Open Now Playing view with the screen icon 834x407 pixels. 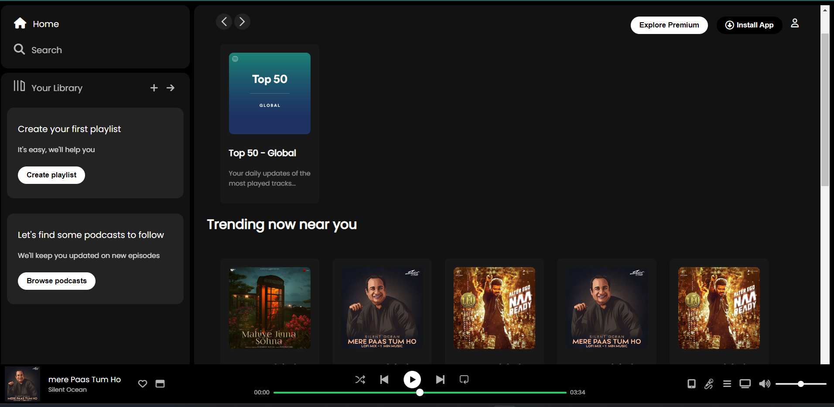(745, 384)
